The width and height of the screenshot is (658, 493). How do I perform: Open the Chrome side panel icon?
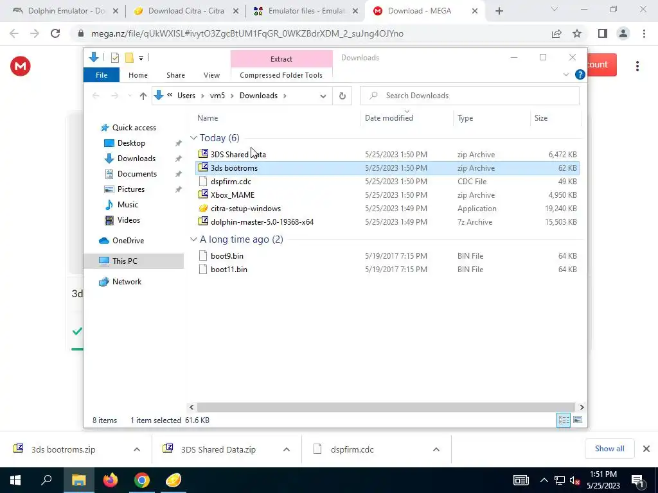[603, 33]
